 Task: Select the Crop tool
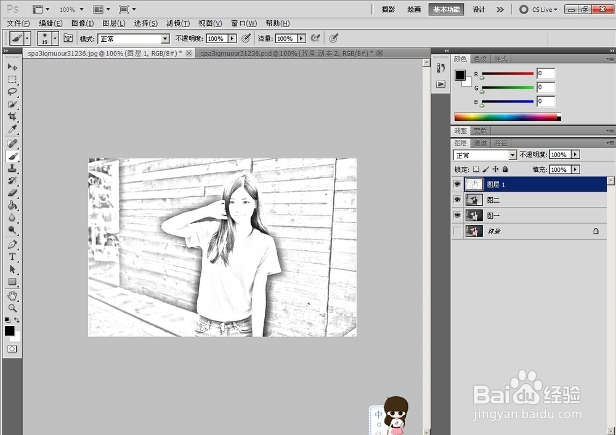coord(12,116)
